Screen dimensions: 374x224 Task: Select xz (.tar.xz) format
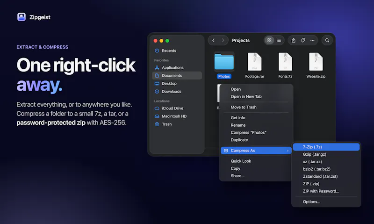point(326,162)
